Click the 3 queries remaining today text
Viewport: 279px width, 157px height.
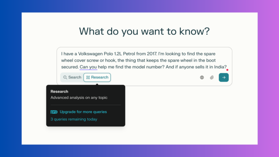click(74, 119)
